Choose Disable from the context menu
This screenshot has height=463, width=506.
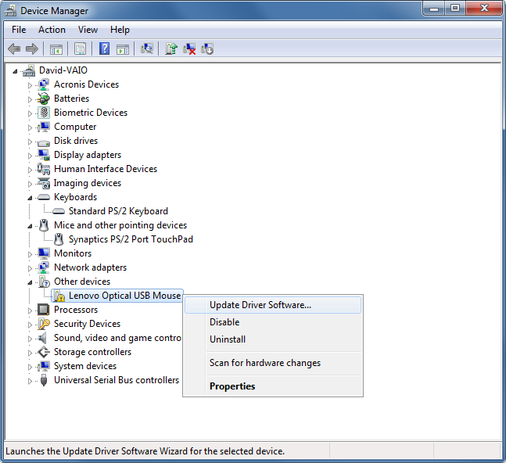point(273,322)
